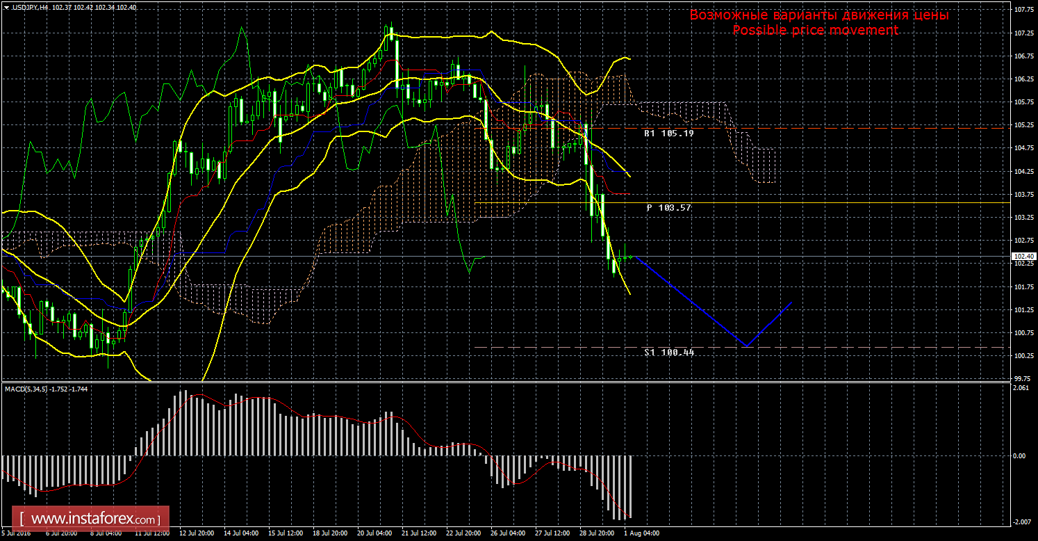The width and height of the screenshot is (1038, 541).
Task: Select the R1 105.19 resistance label
Action: point(668,133)
